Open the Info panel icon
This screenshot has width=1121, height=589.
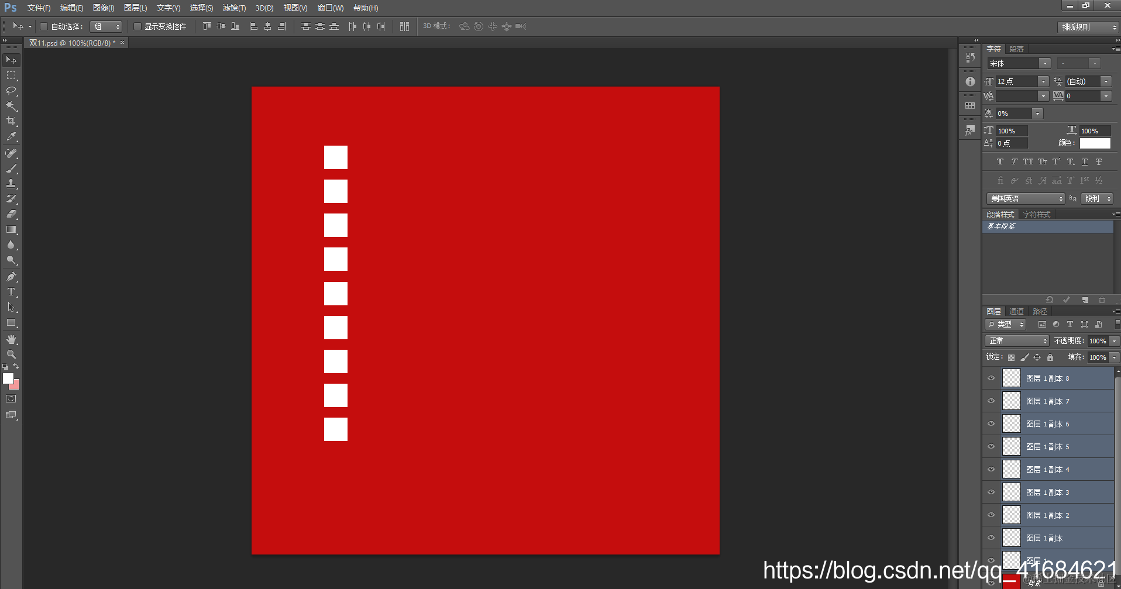(x=970, y=82)
